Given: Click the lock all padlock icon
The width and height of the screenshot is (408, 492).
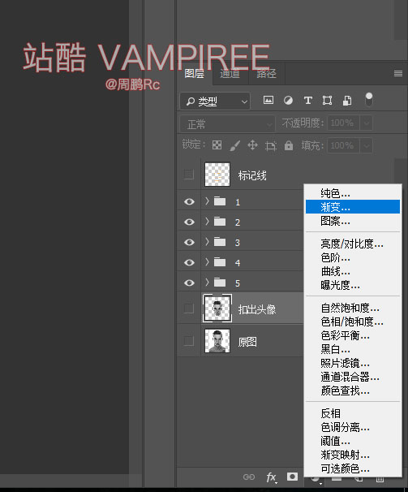Looking at the screenshot, I should 289,145.
